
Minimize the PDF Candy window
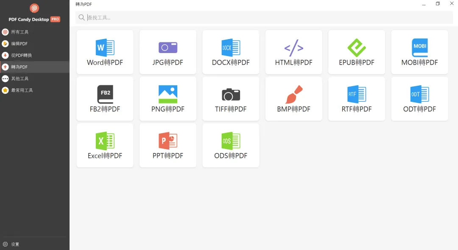tap(424, 4)
